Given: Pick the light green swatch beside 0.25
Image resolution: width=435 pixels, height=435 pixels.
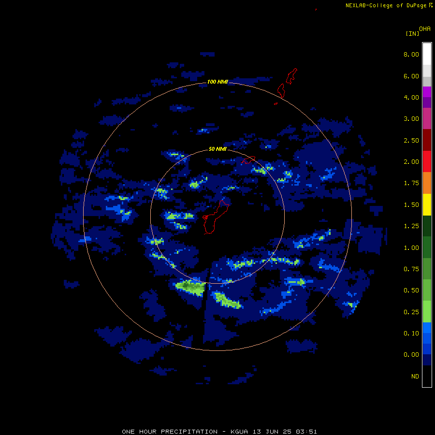Looking at the screenshot, I should [x=427, y=312].
